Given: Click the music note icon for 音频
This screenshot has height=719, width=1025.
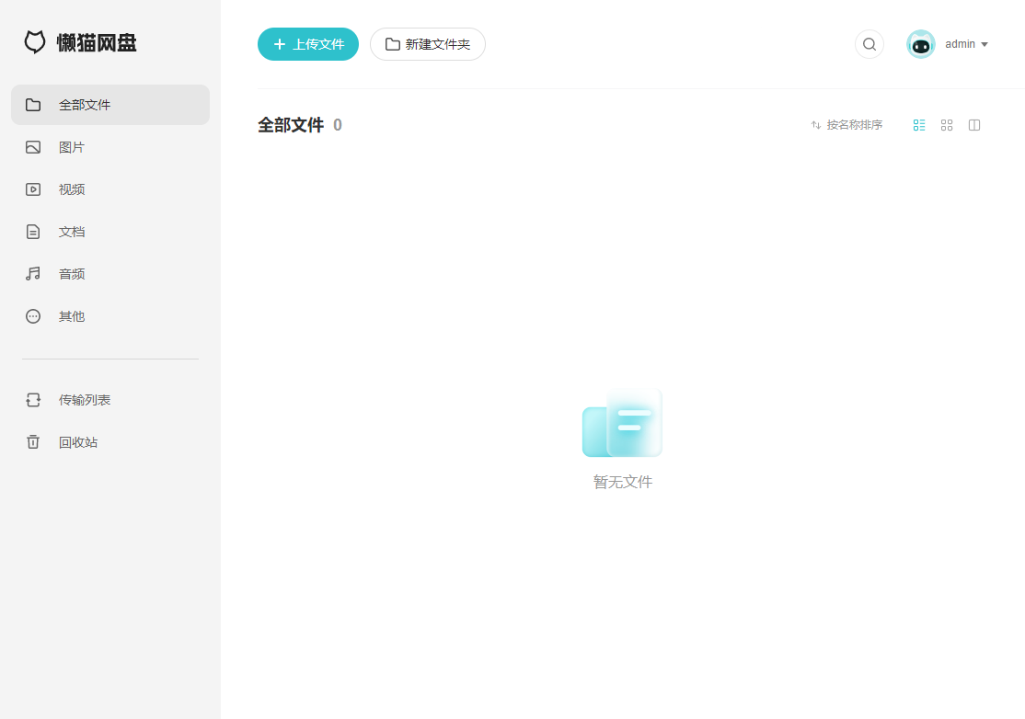Looking at the screenshot, I should [x=33, y=274].
